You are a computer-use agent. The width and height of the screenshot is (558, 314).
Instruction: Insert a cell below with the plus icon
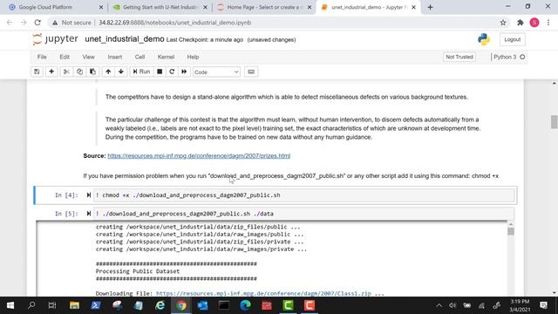click(x=51, y=72)
